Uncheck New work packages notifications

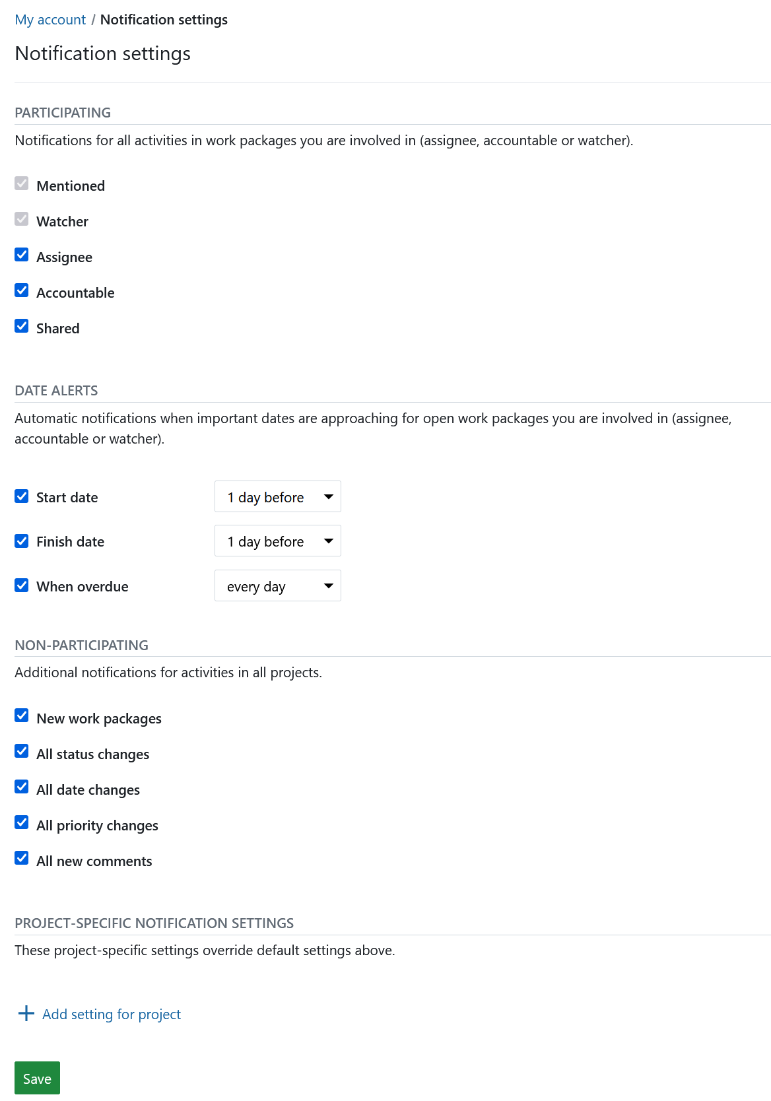tap(22, 716)
